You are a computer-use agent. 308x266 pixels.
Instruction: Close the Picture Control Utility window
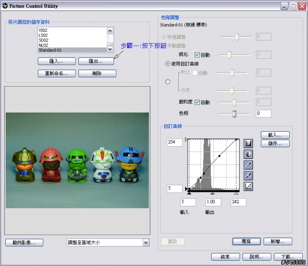coord(302,6)
